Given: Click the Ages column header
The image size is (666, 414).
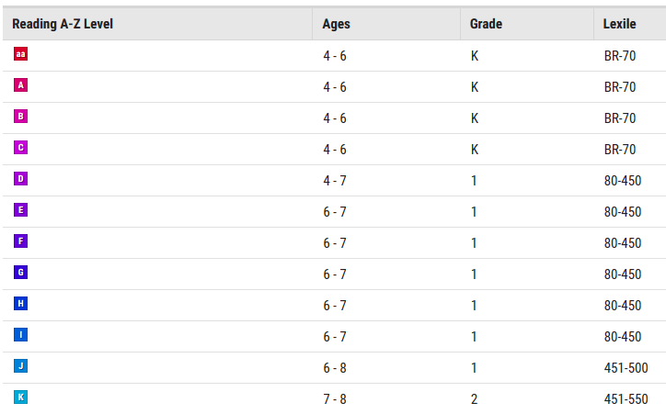Looking at the screenshot, I should 337,24.
